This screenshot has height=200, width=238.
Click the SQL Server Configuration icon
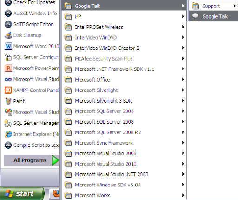pyautogui.click(x=8, y=57)
